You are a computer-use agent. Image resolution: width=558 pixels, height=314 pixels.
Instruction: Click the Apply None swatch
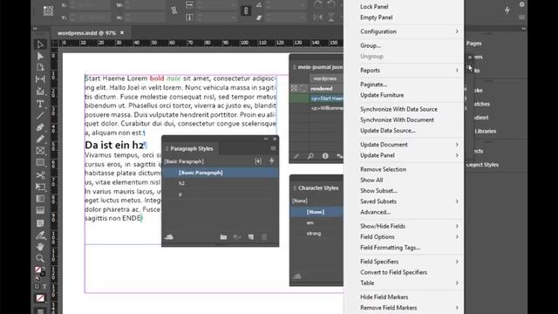pos(40,298)
